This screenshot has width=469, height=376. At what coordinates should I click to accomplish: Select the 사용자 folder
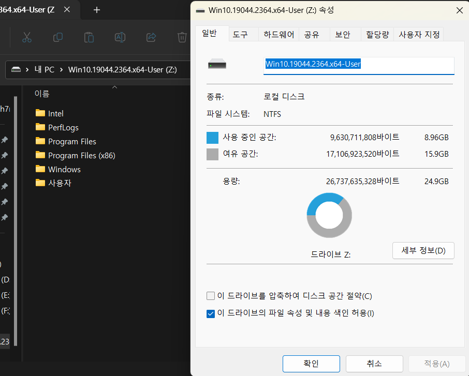[53, 183]
